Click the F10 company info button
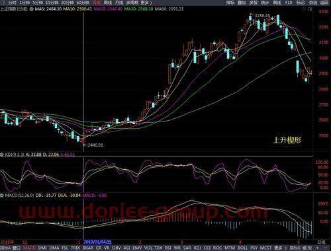Image resolution: width=331 pixels, height=251 pixels. pos(289,3)
